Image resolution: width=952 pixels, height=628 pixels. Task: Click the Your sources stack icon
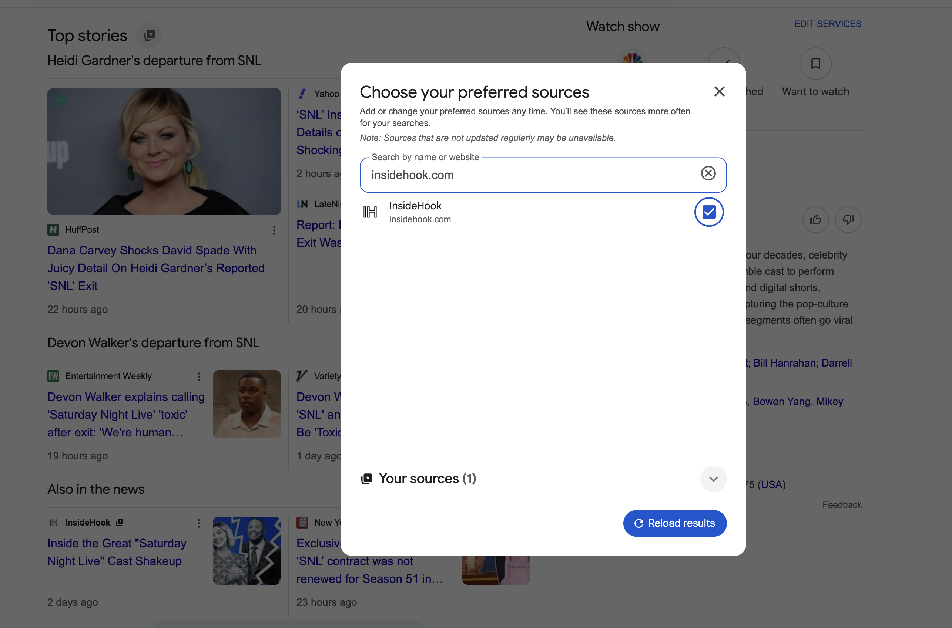pyautogui.click(x=366, y=479)
